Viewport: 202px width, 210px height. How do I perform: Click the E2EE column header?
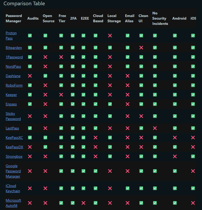pos(85,18)
